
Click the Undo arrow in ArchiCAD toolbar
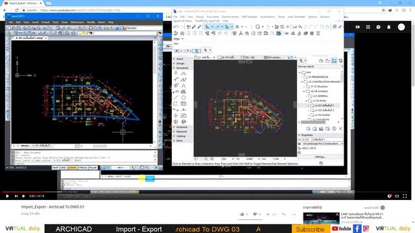(x=176, y=27)
